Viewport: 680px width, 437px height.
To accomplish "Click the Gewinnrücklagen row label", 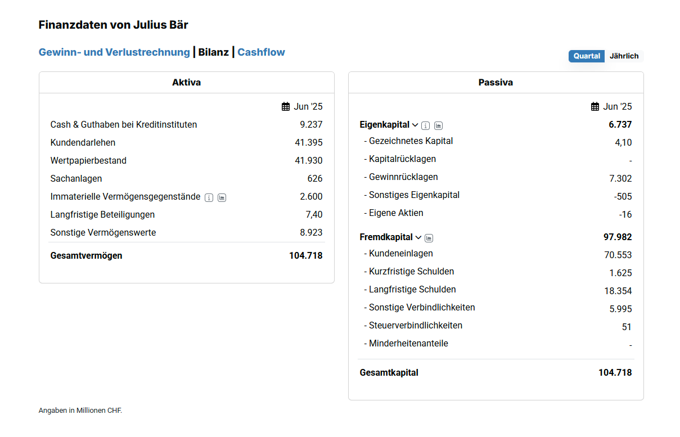I will [x=403, y=177].
